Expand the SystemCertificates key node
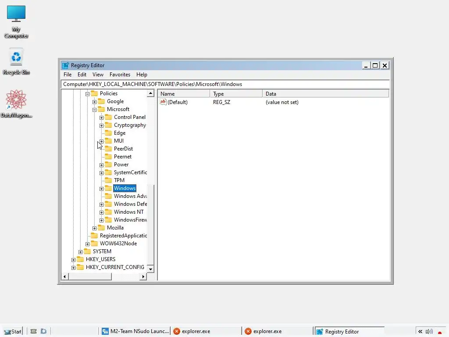The image size is (449, 337). point(101,173)
